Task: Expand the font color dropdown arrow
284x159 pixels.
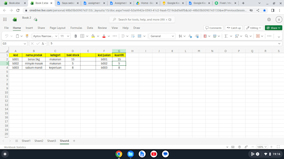Action: click(109, 36)
